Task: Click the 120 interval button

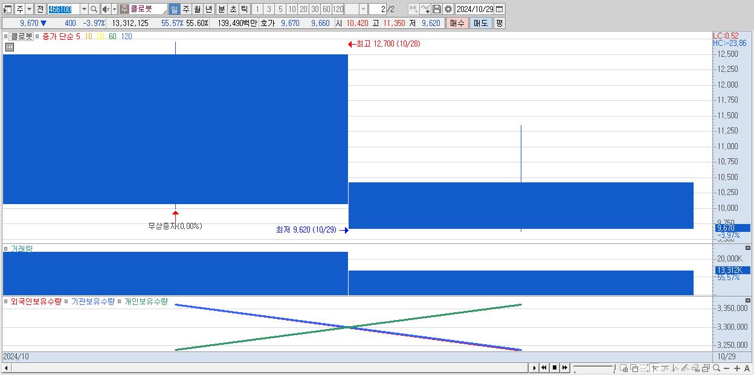Action: click(338, 9)
